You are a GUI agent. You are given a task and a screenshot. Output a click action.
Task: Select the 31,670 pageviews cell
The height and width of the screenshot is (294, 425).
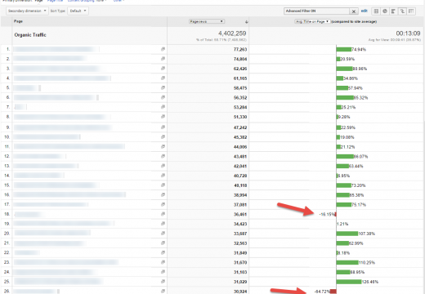tap(240, 262)
